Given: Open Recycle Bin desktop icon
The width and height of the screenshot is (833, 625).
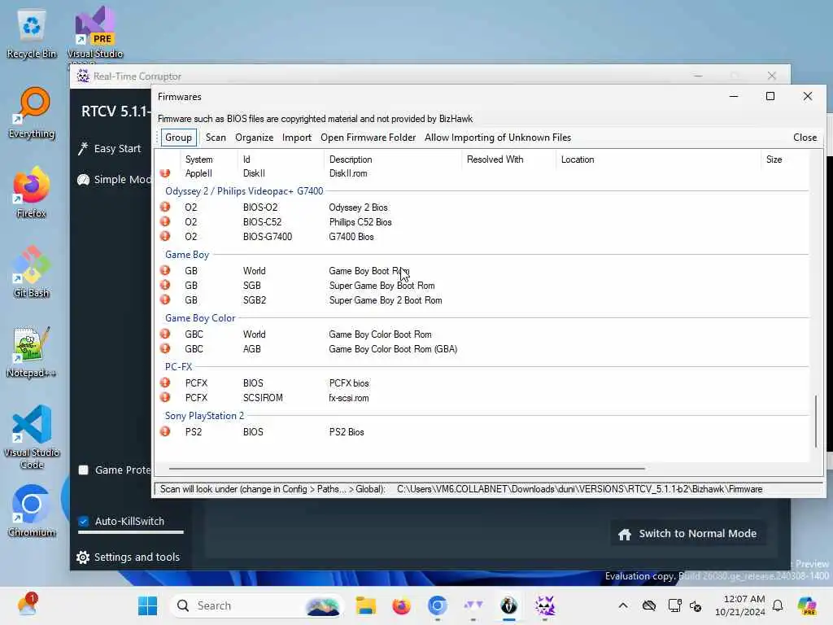Looking at the screenshot, I should tap(32, 34).
